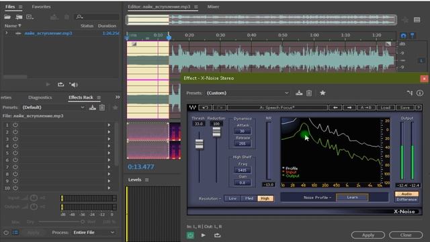Save Effects Rack preset icon
This screenshot has height=242, width=430.
coord(93,108)
